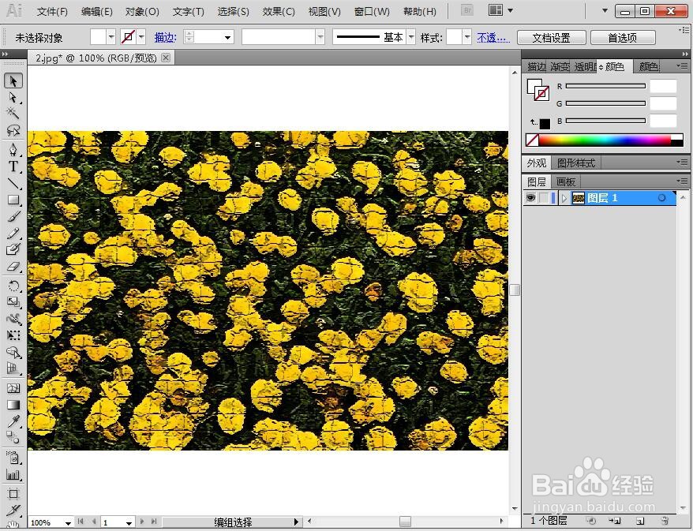Open the 100% zoom level dropdown
The image size is (693, 531).
click(x=68, y=522)
